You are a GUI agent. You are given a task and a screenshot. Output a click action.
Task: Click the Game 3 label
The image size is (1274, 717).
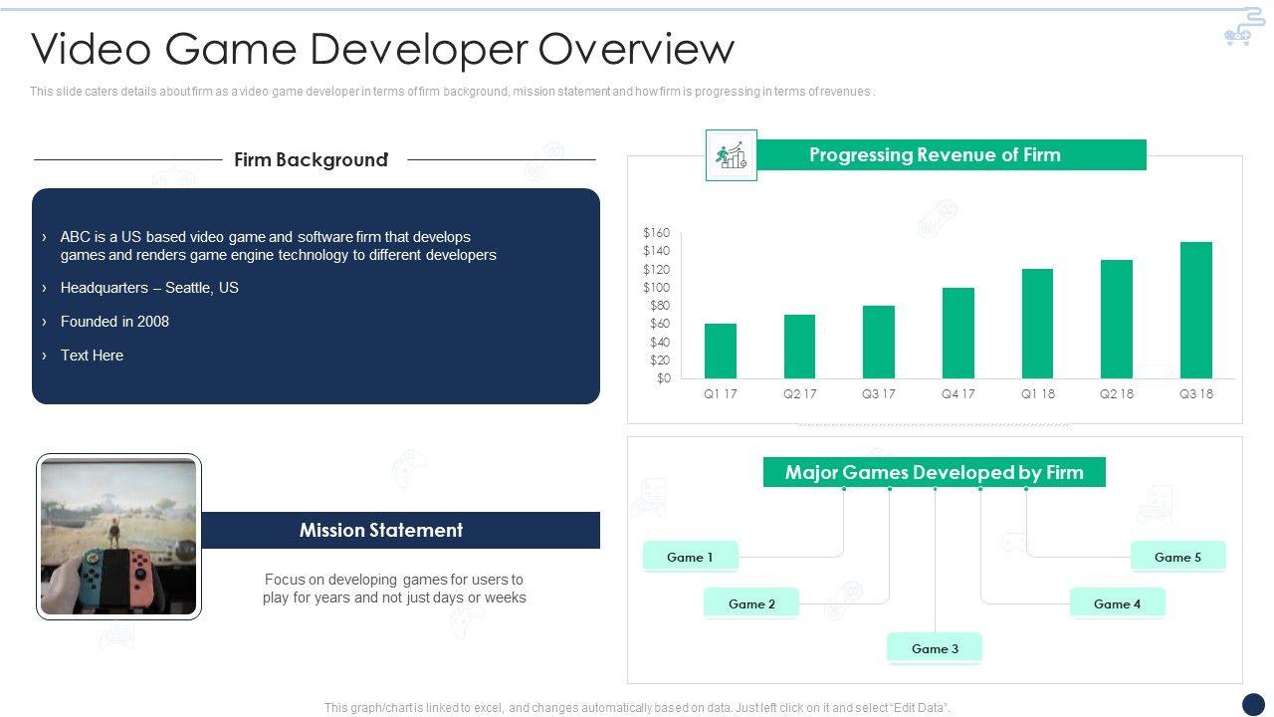click(935, 648)
